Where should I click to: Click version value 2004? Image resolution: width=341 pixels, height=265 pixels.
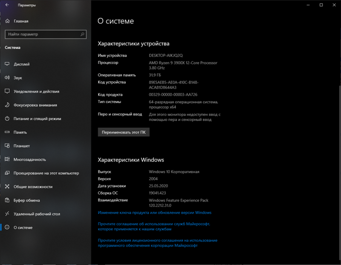pos(153,179)
